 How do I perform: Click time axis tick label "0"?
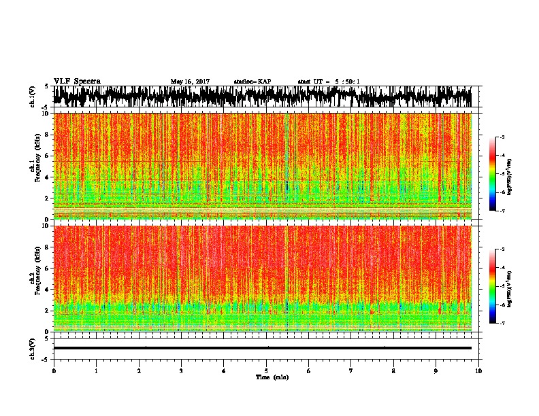click(x=54, y=371)
